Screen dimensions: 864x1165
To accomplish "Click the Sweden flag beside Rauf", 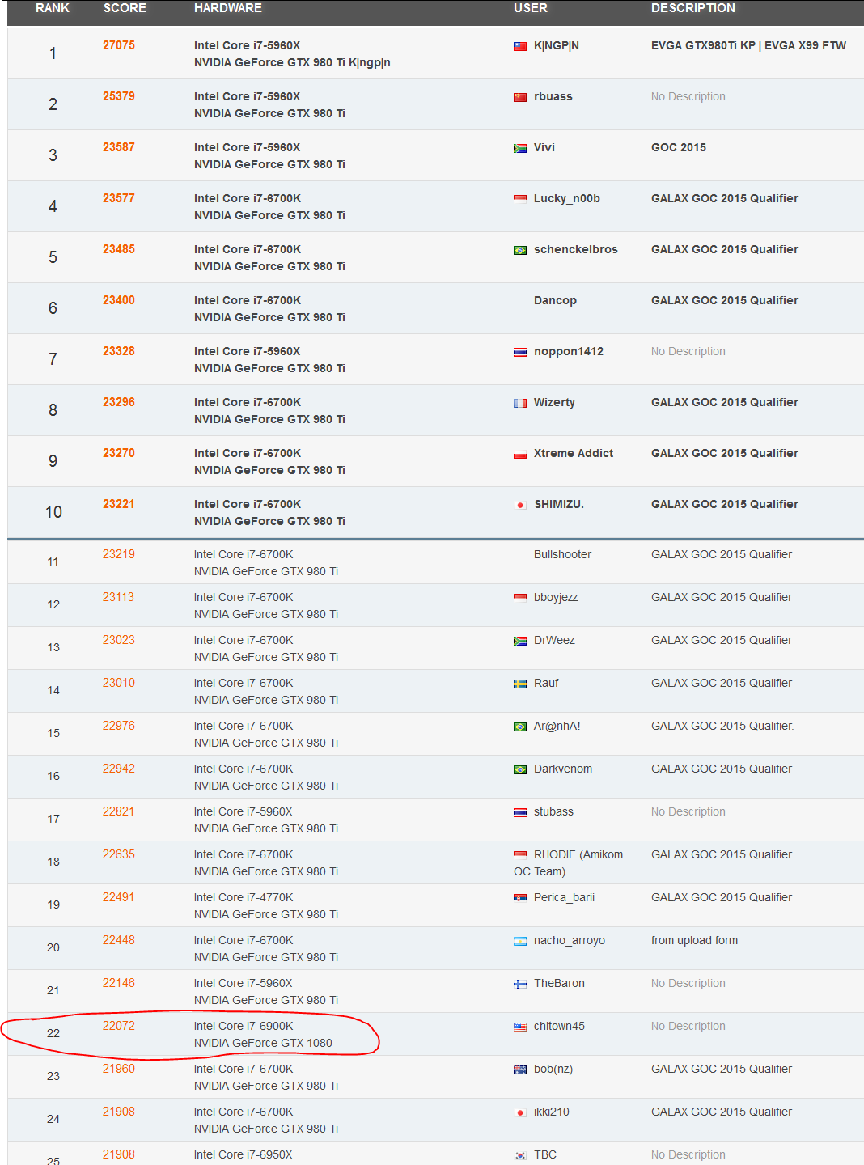I will pos(520,684).
